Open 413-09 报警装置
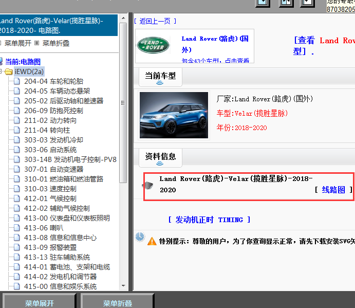355x308 pixels. pos(50,247)
